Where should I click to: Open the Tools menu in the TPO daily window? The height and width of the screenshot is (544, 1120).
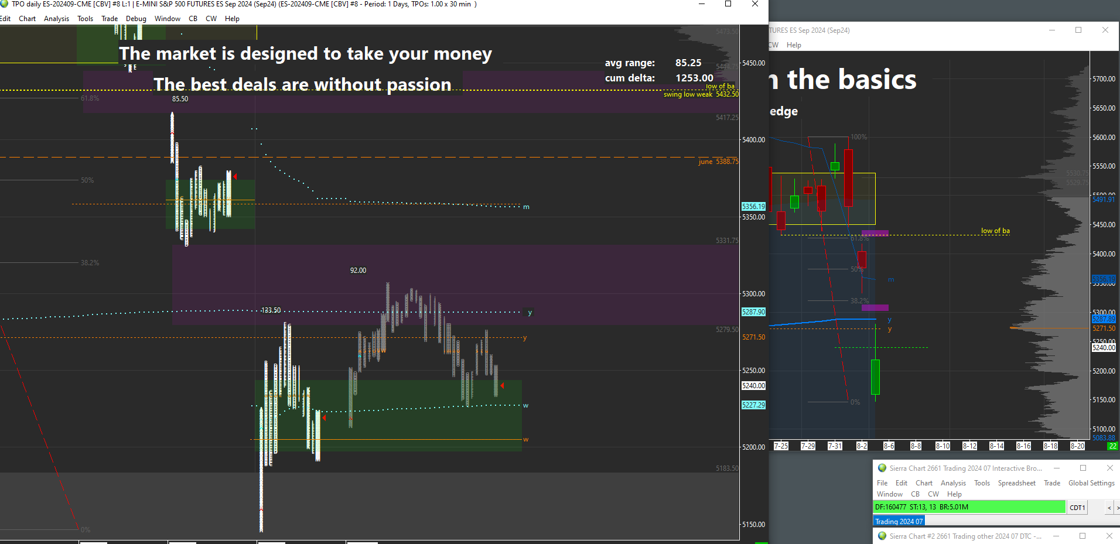86,19
